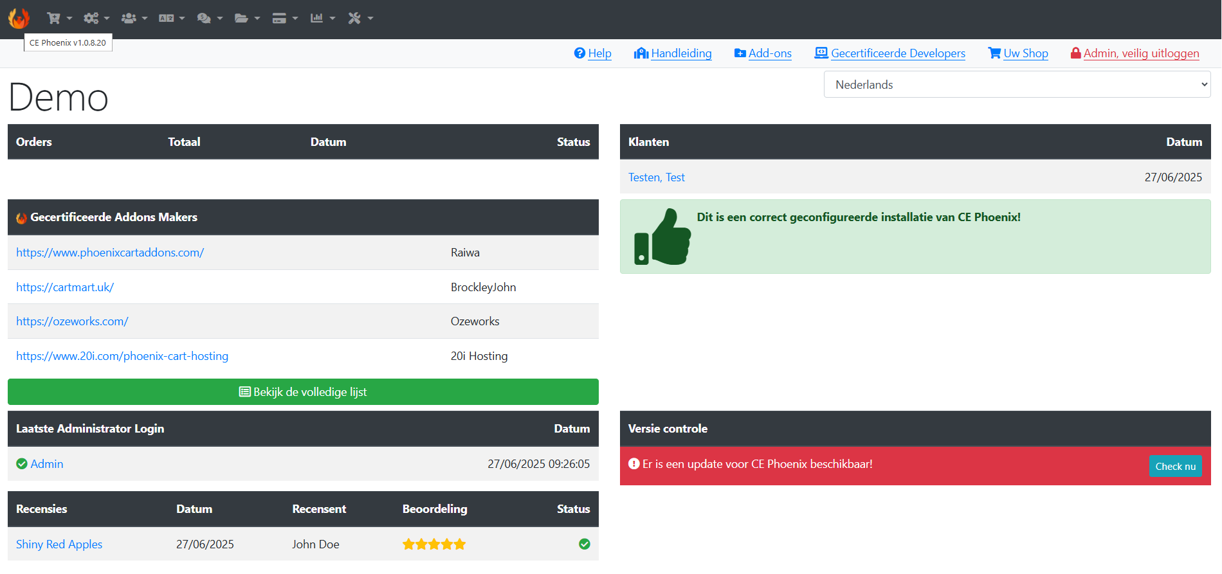Click the login timestamp 27/06/2025 09:26:05
The height and width of the screenshot is (574, 1222).
(538, 464)
